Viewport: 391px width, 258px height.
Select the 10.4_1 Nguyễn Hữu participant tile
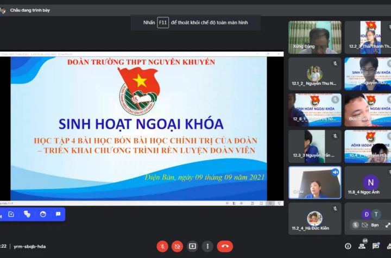pyautogui.click(x=368, y=146)
